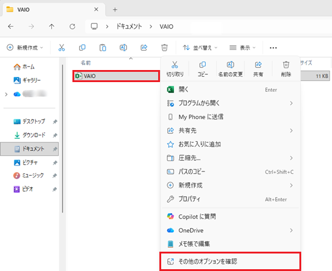332x271 pixels.
Task: Click ドキュメント in the address bar breadcrumb
Action: click(129, 27)
